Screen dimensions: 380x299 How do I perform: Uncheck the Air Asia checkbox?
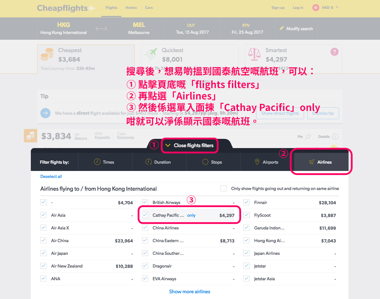44,215
